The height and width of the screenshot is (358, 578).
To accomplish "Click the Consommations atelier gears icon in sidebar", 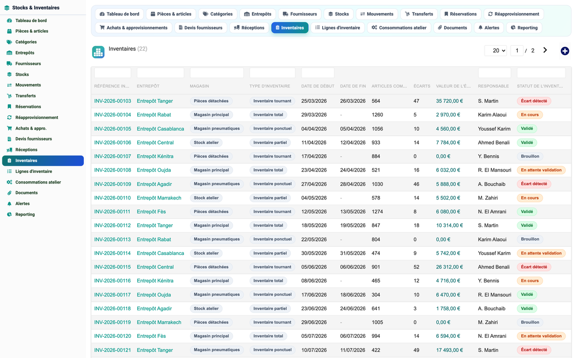I will 9,182.
